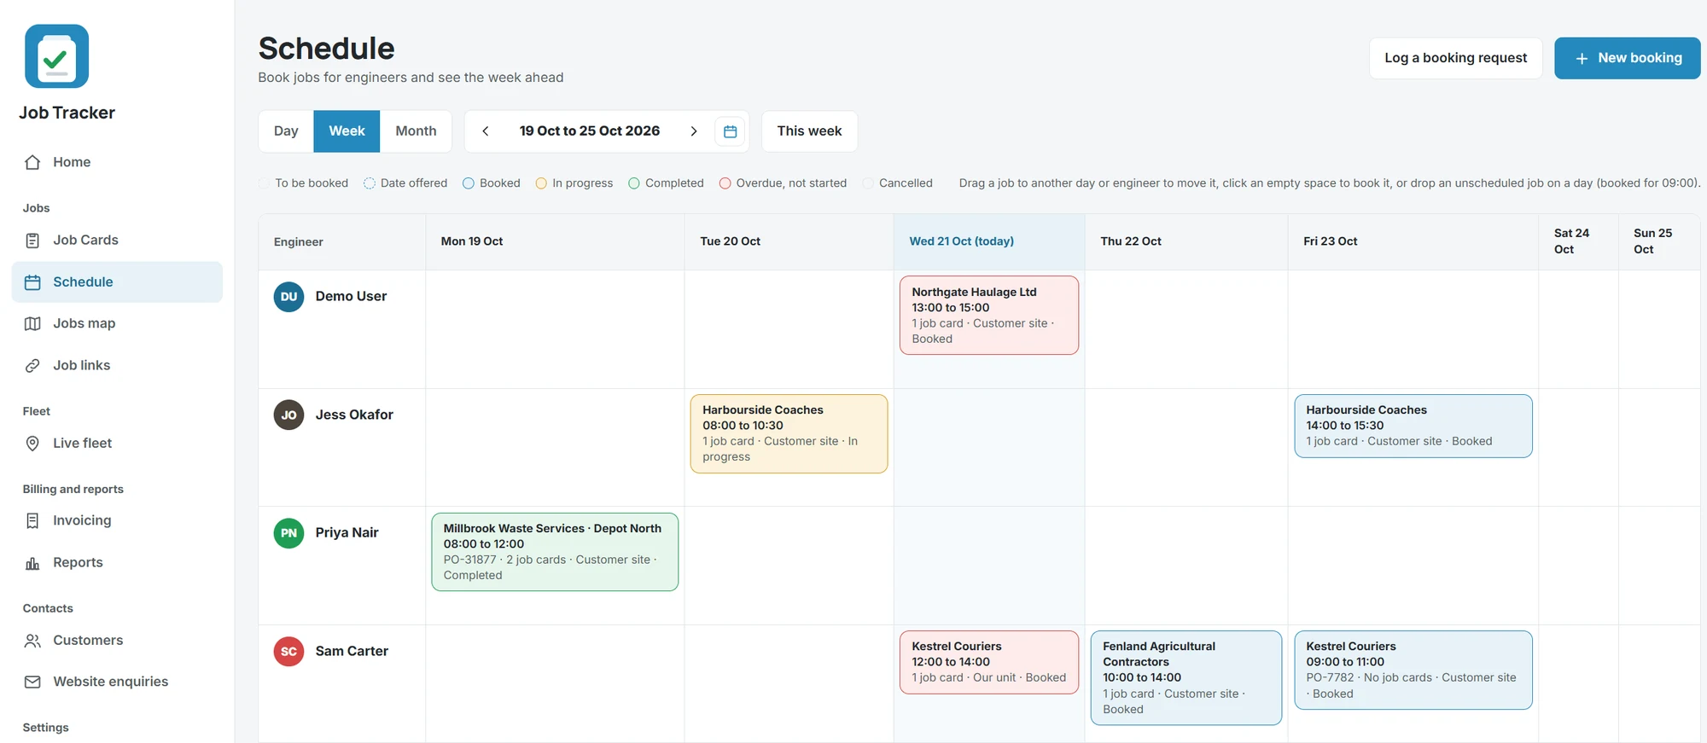Click the JO avatar for Jess Okafor
1707x743 pixels.
[x=288, y=415]
